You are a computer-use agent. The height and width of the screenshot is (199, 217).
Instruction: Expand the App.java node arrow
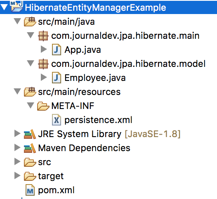point(44,49)
